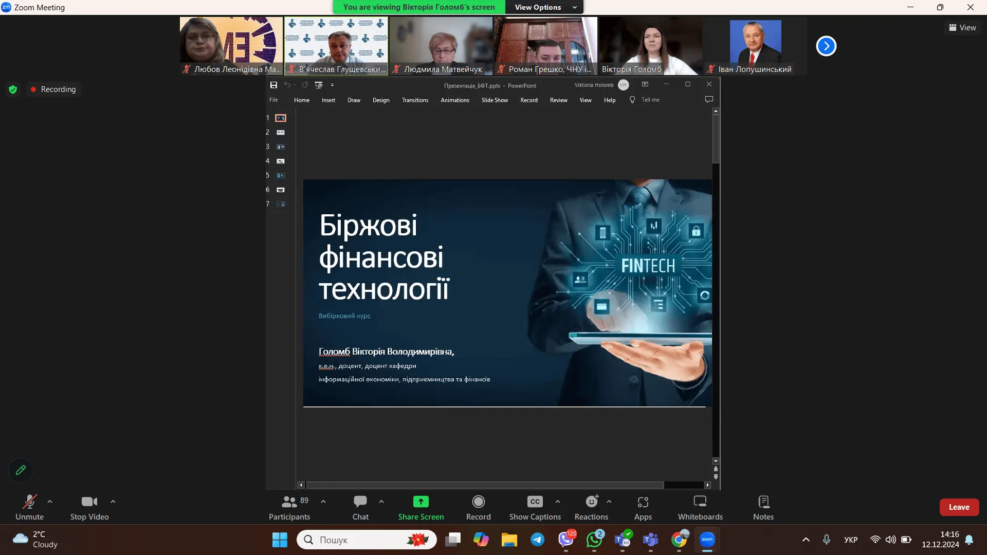The width and height of the screenshot is (987, 555).
Task: Open Reactions emoji menu
Action: click(x=592, y=502)
